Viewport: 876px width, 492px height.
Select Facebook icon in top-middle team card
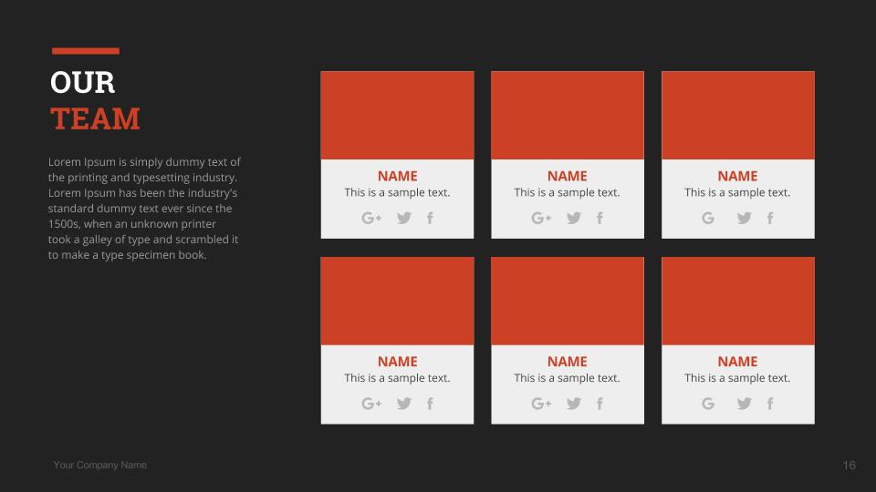(x=600, y=218)
